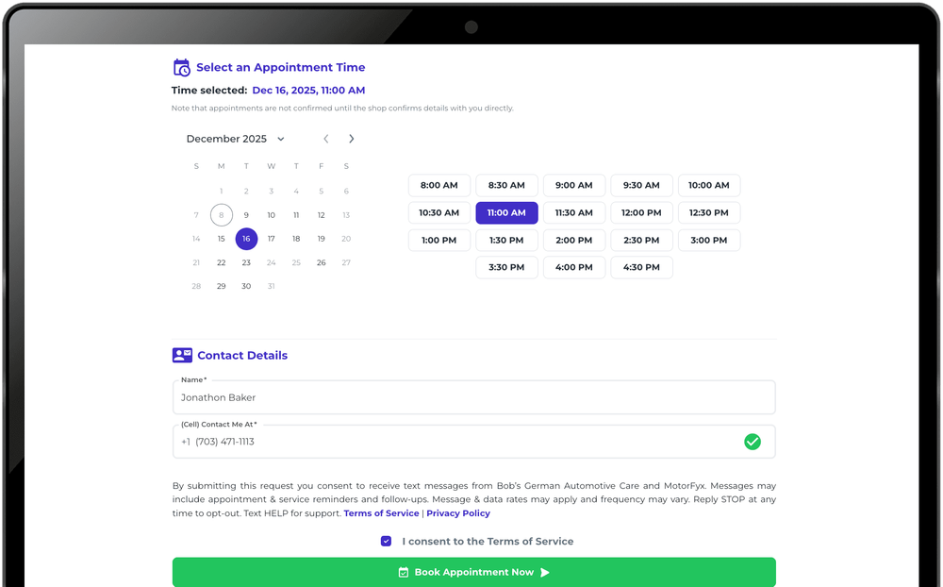Click the green checkmark in phone field
Screen dimensions: 943x587
(753, 442)
